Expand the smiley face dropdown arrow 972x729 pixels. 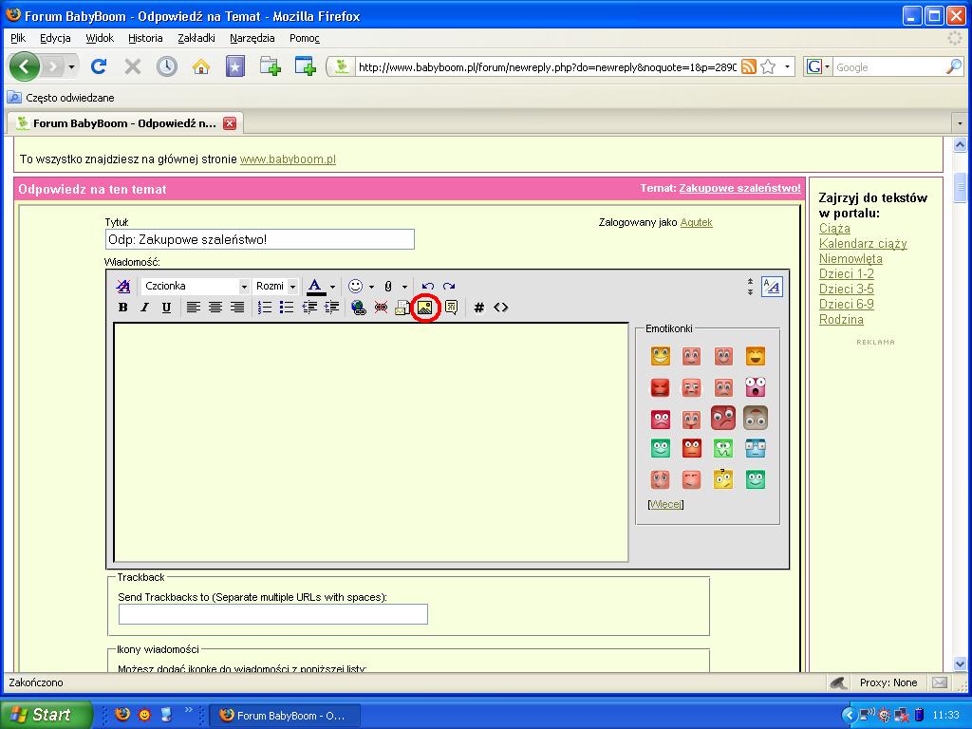click(x=371, y=287)
